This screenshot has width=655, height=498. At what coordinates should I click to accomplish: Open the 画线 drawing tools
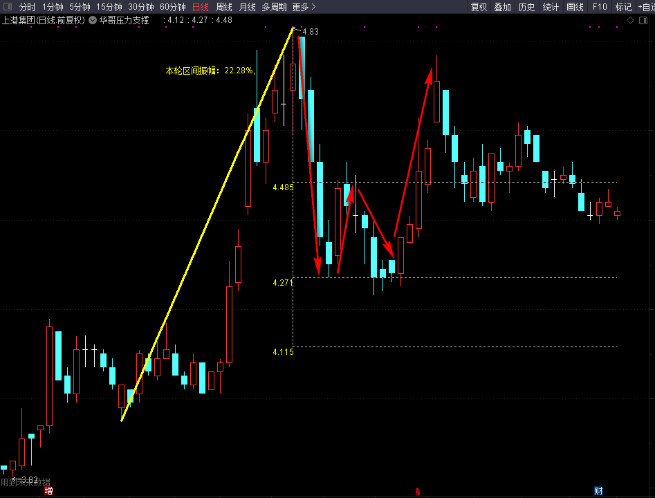(575, 7)
